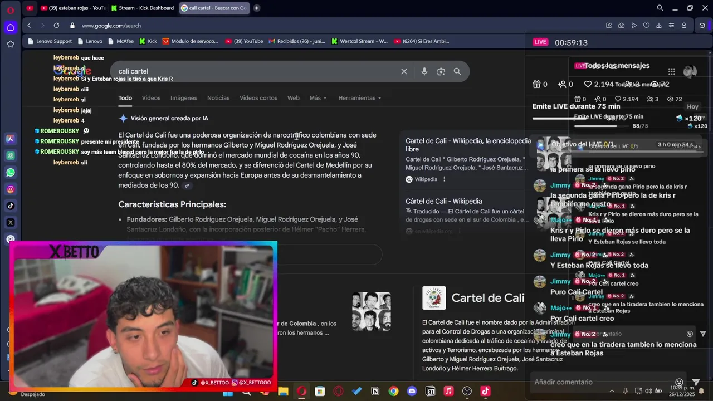Screen dimensions: 713x401
Task: Select the cali cartel Google tab
Action: (213, 8)
